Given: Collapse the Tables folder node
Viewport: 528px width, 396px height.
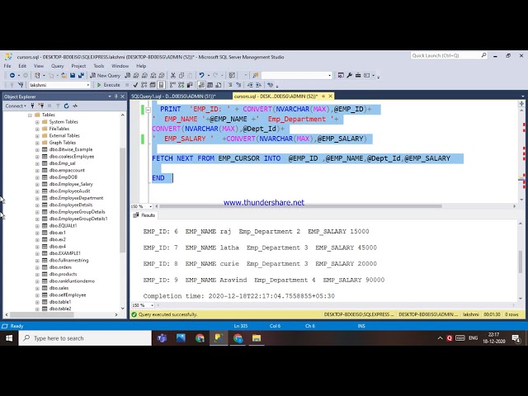Looking at the screenshot, I should (30, 115).
